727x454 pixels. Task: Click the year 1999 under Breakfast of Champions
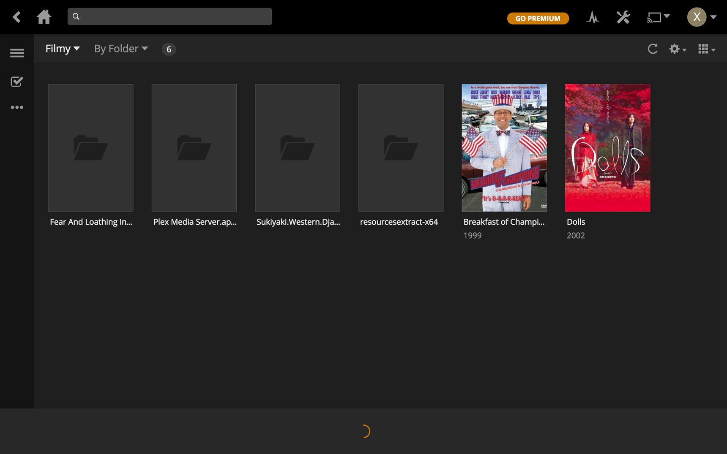472,236
